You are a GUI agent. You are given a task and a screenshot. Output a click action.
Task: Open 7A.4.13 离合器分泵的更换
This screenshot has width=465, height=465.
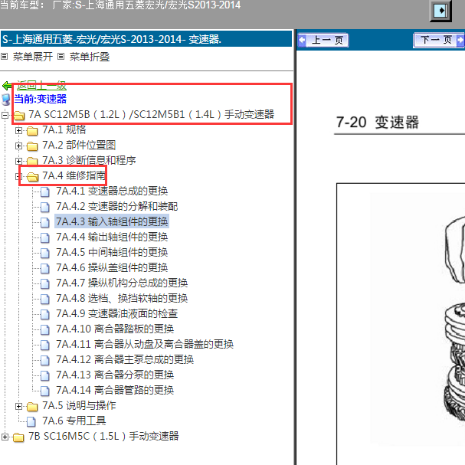click(115, 375)
